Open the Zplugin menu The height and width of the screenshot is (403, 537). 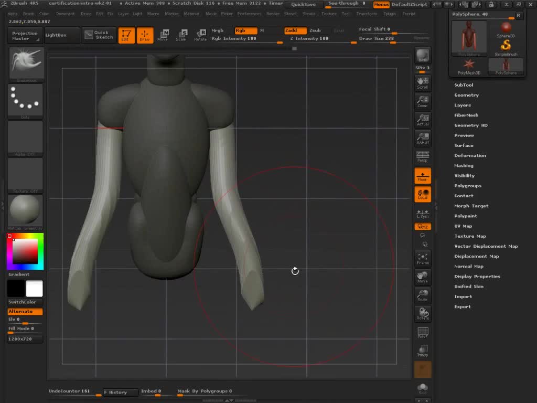click(x=390, y=14)
